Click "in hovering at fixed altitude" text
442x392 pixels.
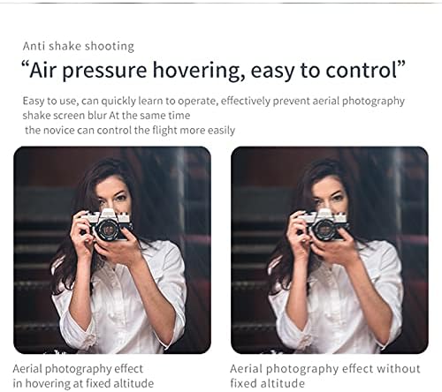(x=83, y=383)
